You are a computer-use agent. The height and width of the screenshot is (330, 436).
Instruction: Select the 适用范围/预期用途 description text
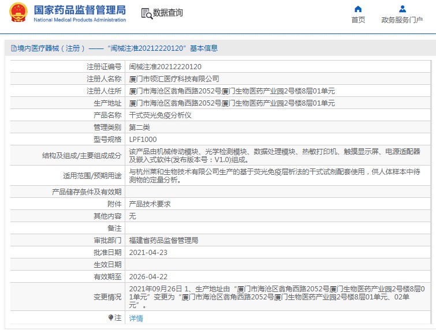[274, 176]
